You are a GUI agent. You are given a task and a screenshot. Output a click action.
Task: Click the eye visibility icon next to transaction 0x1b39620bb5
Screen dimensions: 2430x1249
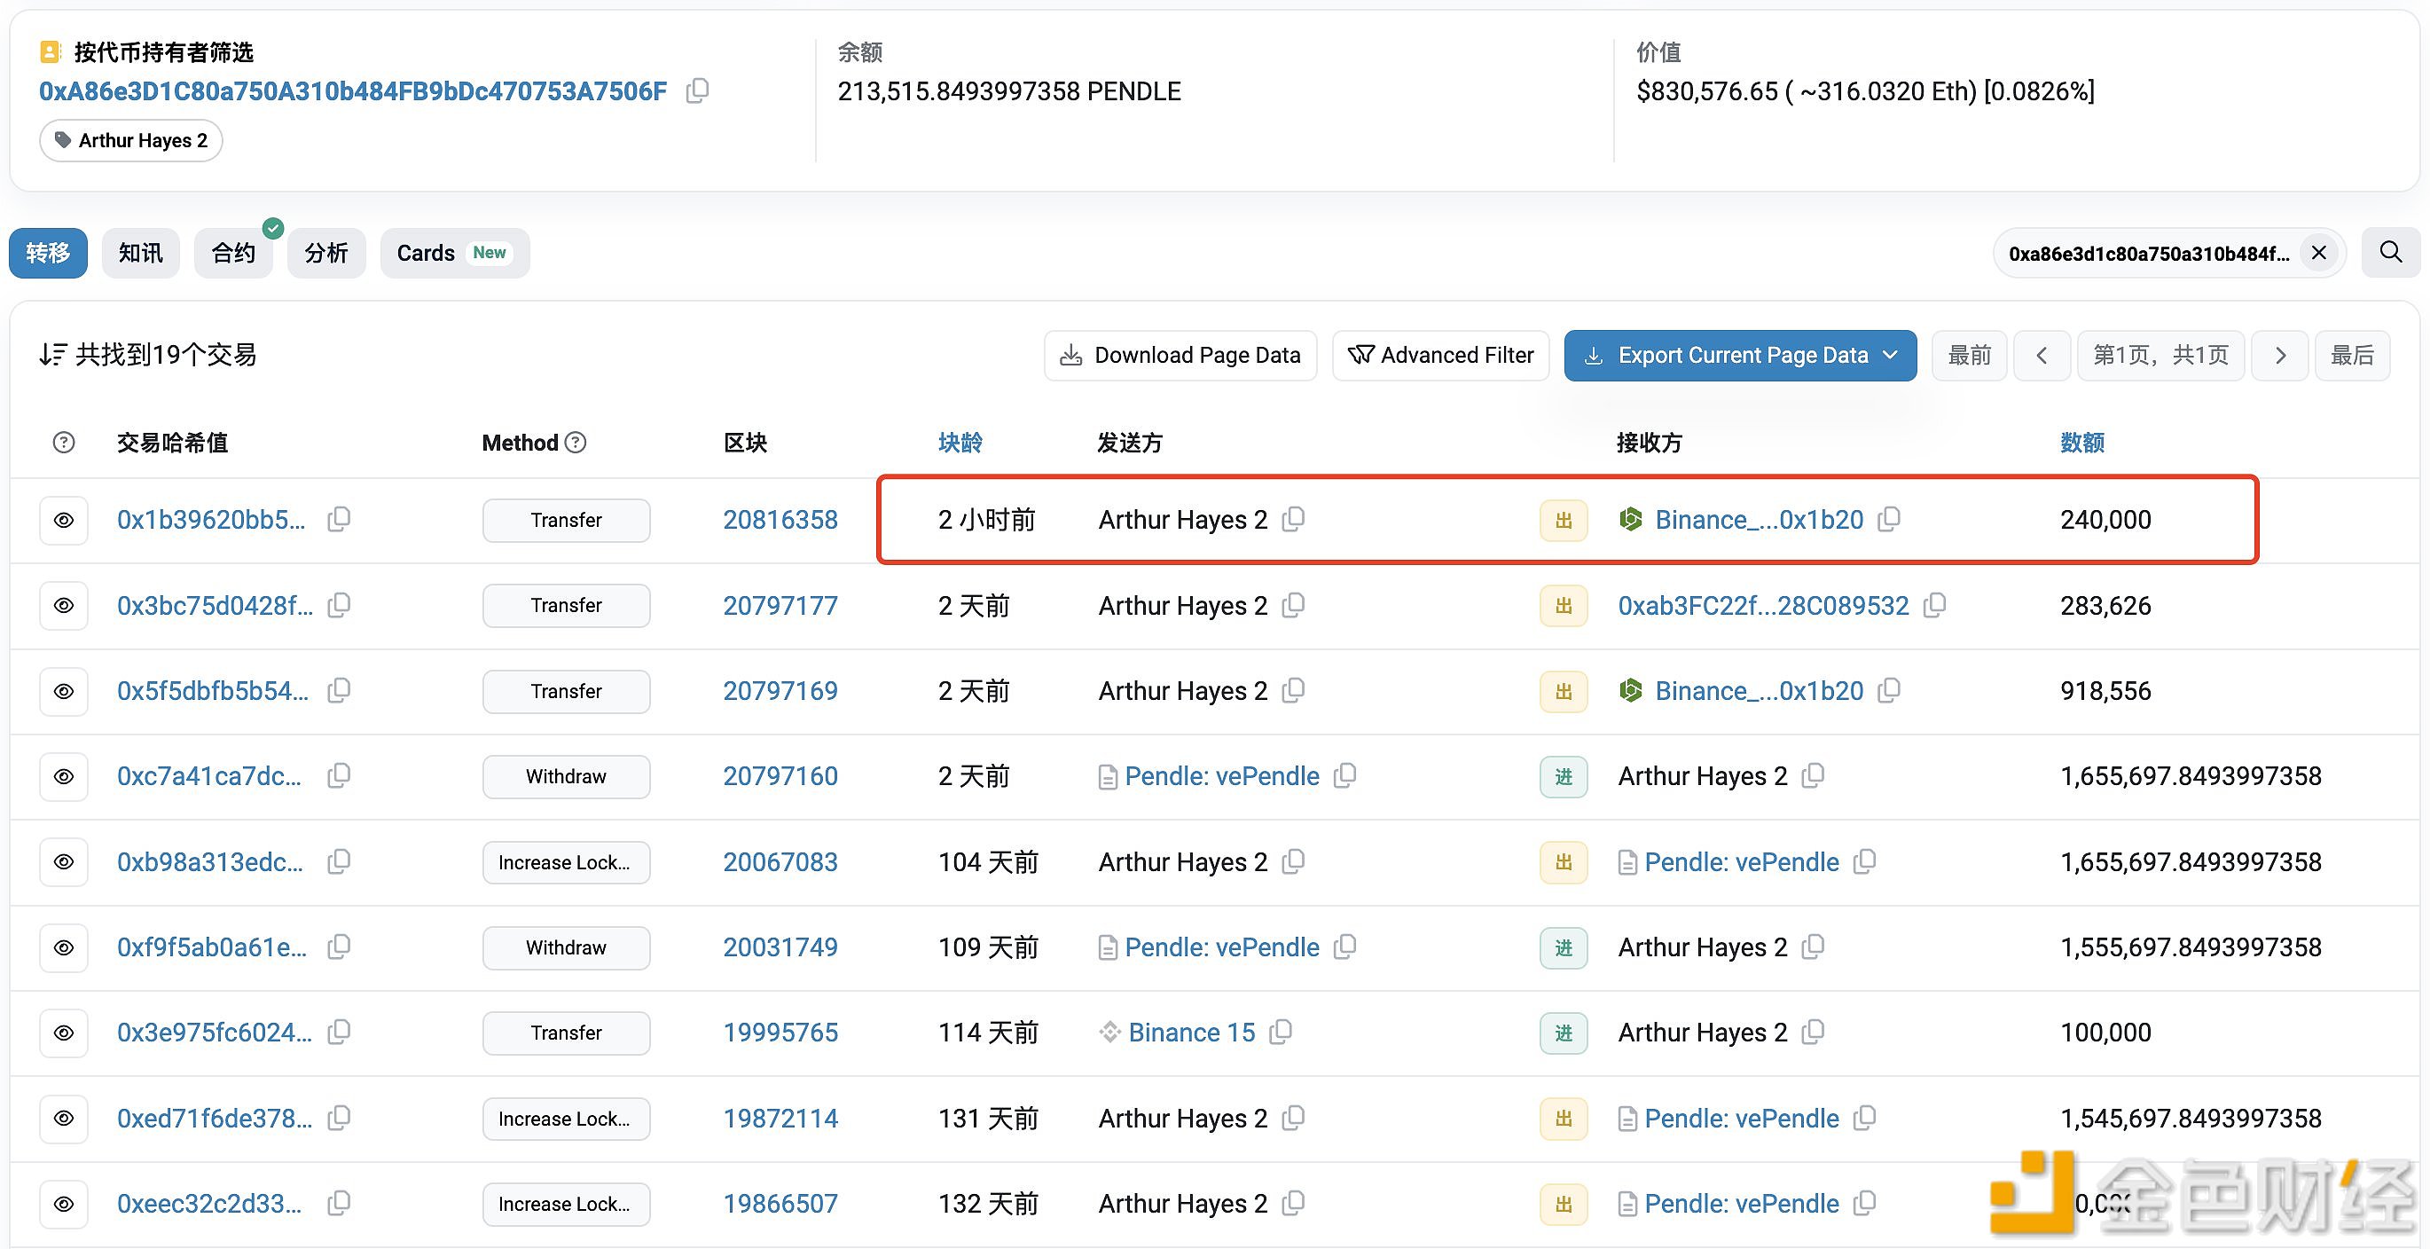click(64, 519)
